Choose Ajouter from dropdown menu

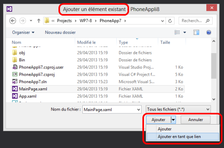pyautogui.click(x=183, y=129)
